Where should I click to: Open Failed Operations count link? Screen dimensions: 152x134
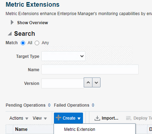pos(93,105)
